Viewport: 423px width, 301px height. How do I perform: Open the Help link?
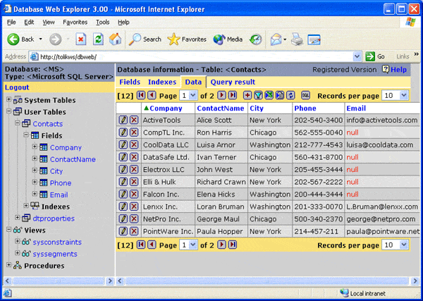398,70
